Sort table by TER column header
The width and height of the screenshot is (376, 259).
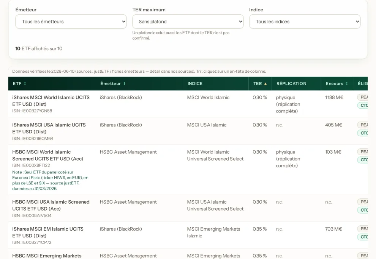point(260,83)
